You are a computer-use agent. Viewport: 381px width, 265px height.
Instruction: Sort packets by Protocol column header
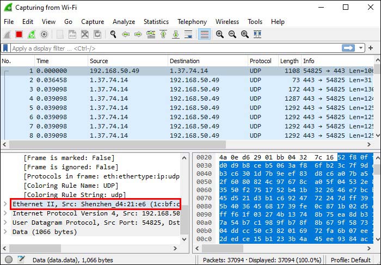pyautogui.click(x=261, y=61)
